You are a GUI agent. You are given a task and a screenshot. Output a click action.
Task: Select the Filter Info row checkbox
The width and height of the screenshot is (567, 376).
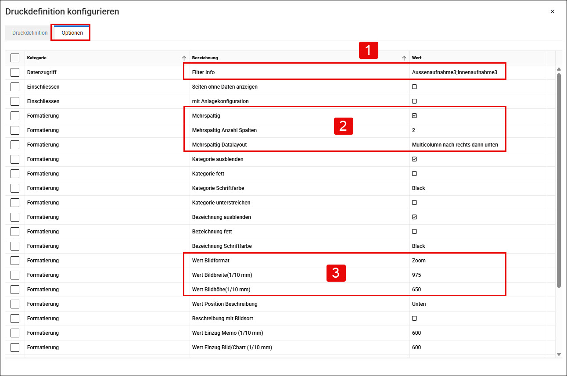click(15, 72)
